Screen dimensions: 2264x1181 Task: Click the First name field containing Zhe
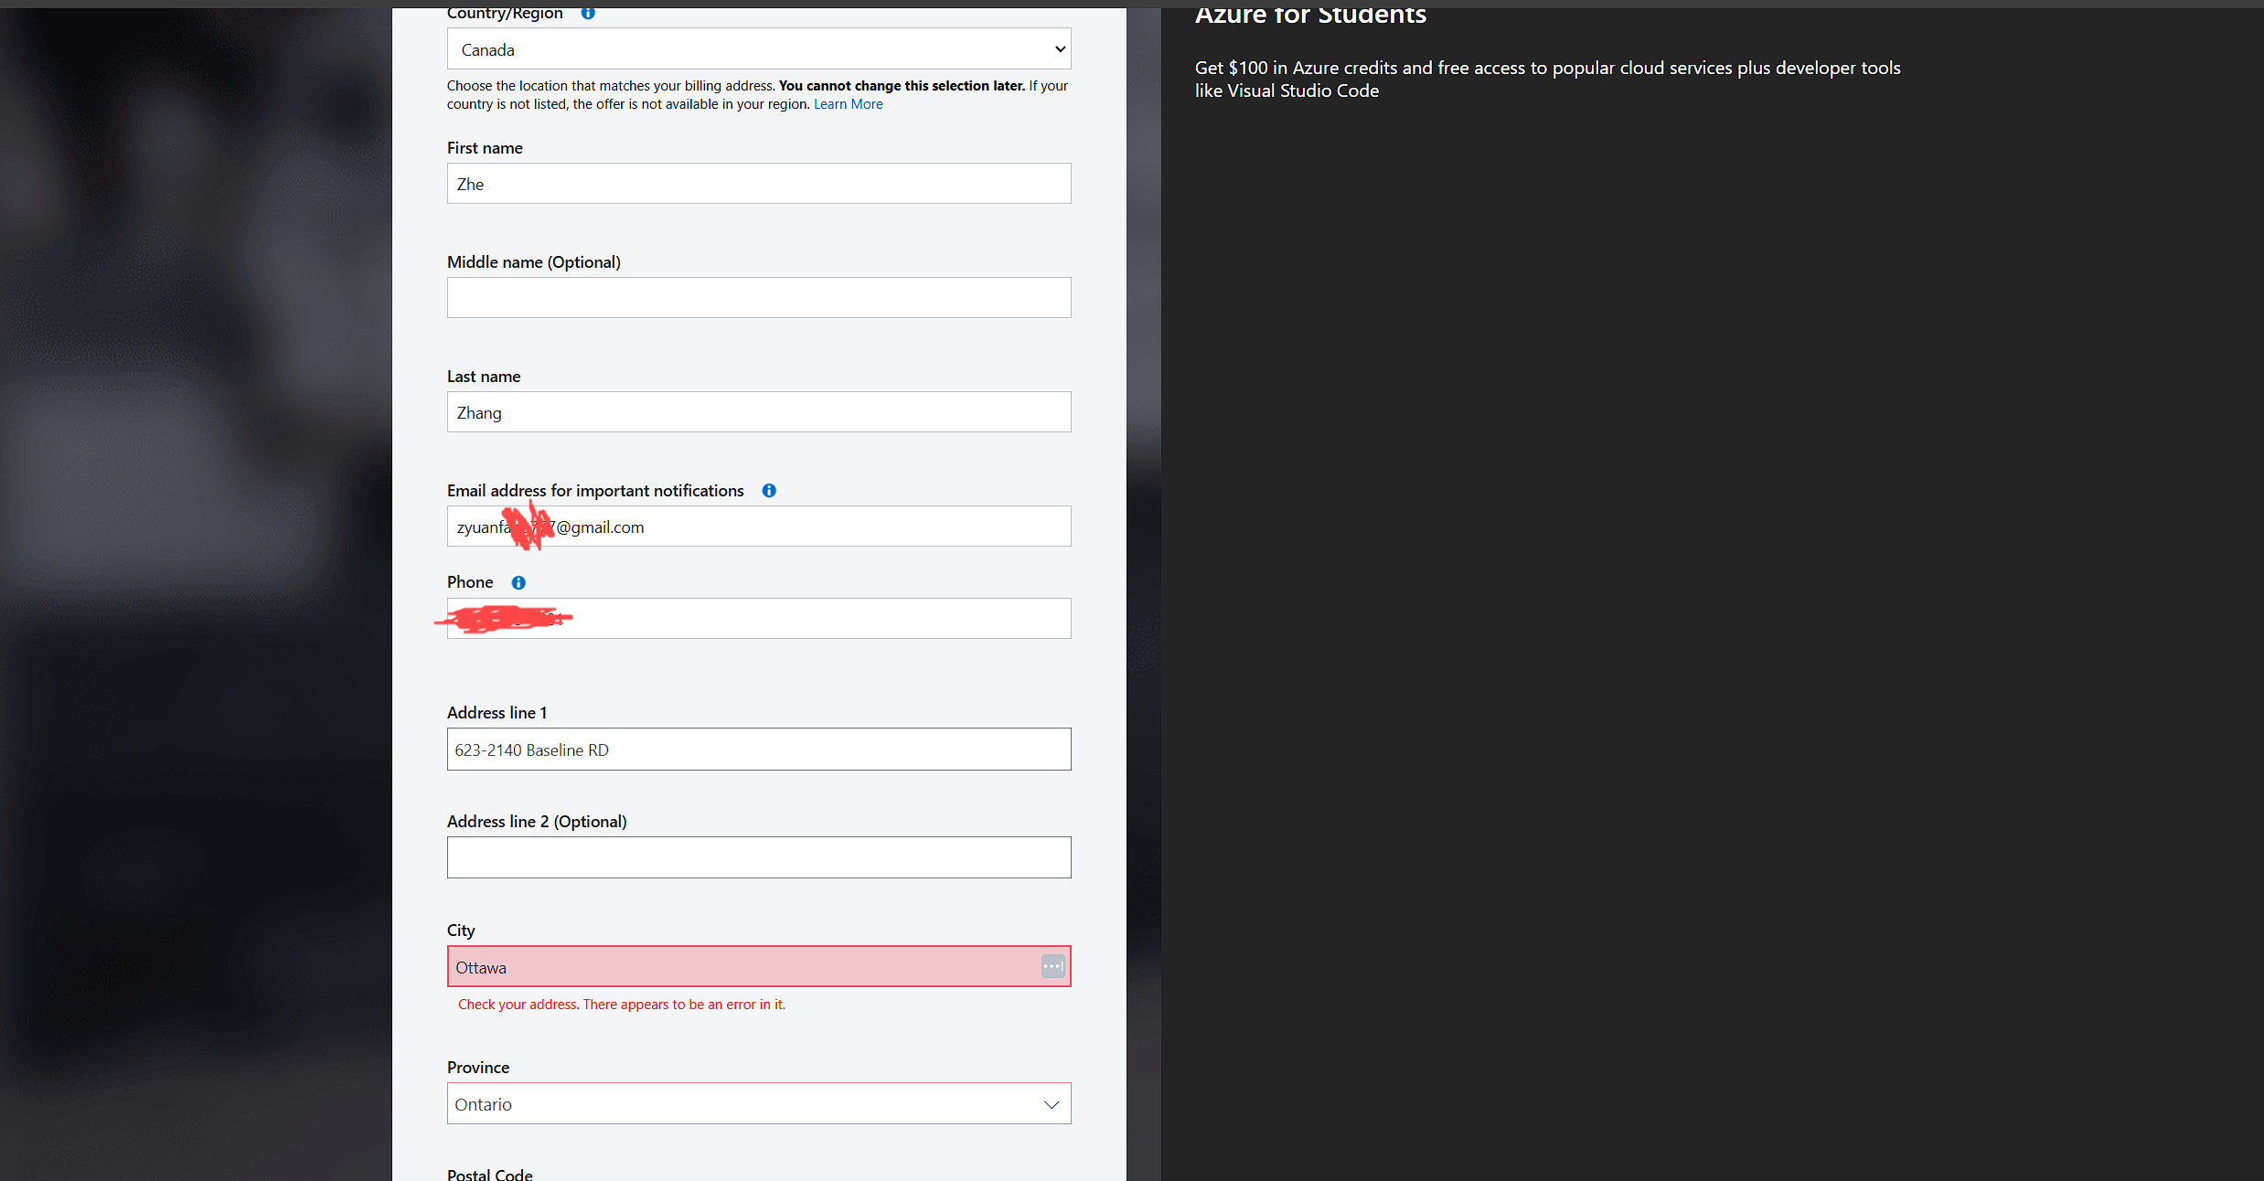coord(758,184)
